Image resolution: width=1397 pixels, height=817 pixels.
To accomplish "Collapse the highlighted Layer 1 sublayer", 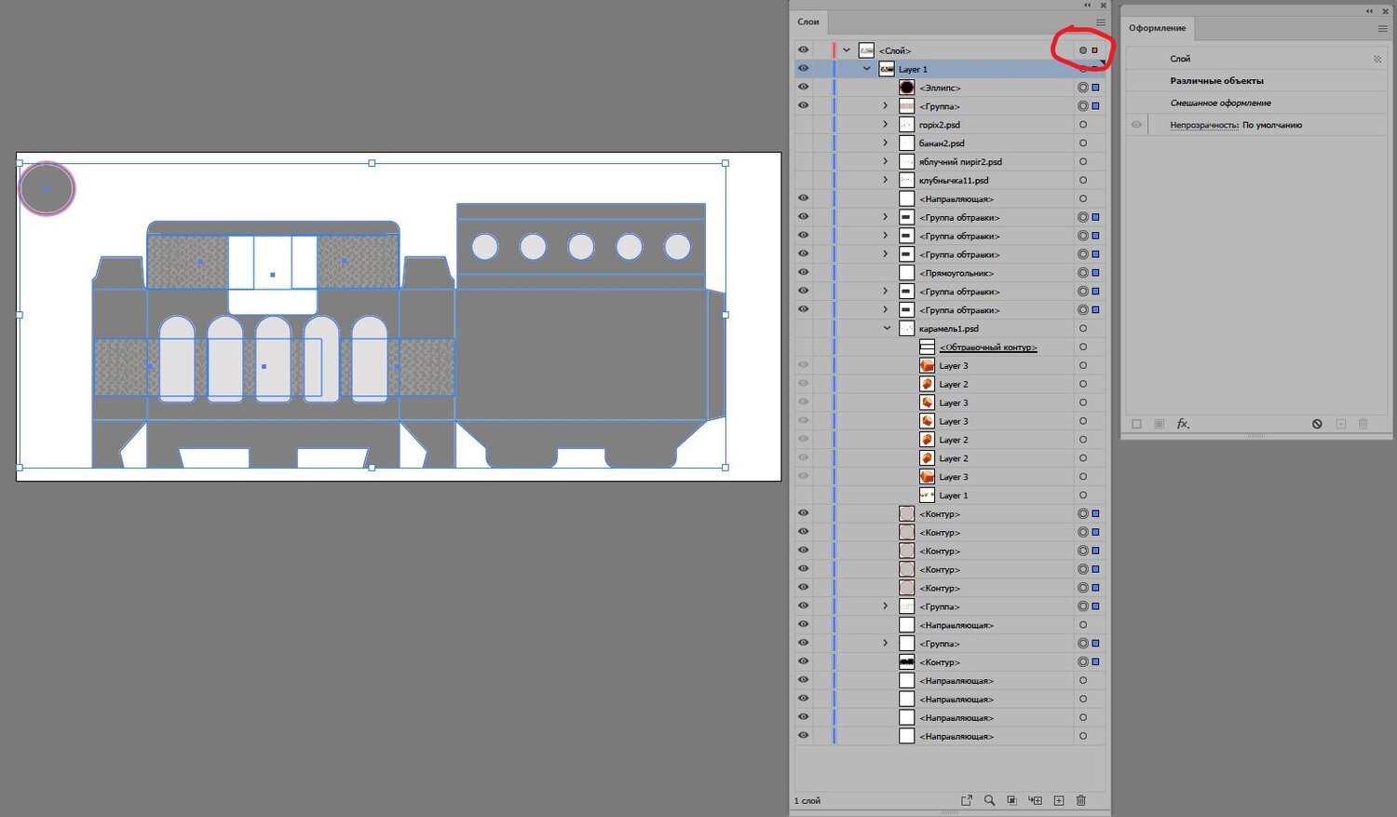I will (x=867, y=69).
